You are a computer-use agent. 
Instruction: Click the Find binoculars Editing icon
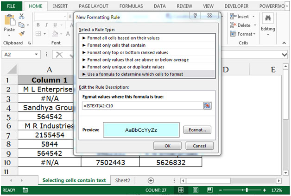click(x=268, y=18)
